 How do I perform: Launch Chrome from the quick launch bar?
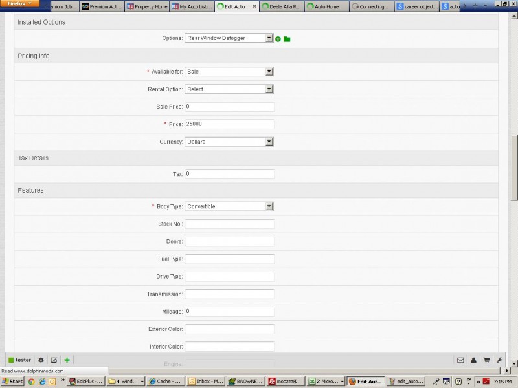tap(31, 382)
